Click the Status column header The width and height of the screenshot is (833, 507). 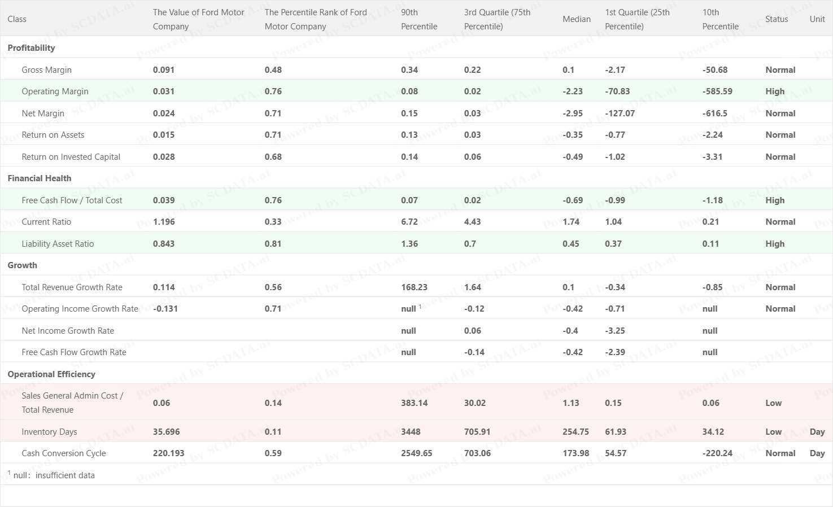pos(777,19)
